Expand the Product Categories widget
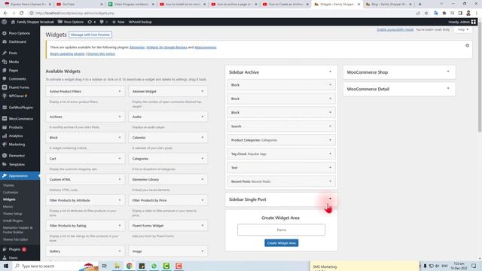The width and height of the screenshot is (482, 271). click(330, 140)
